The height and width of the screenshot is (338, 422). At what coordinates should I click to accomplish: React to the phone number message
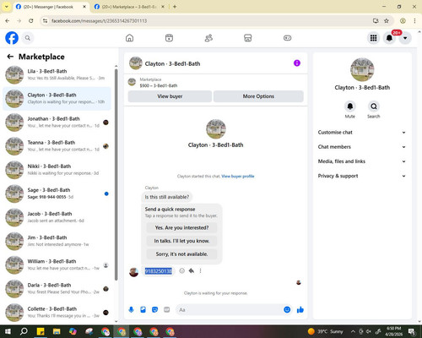point(182,270)
